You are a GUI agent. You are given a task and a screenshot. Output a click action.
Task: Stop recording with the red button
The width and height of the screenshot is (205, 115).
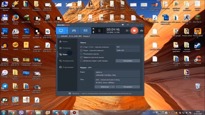point(134,31)
